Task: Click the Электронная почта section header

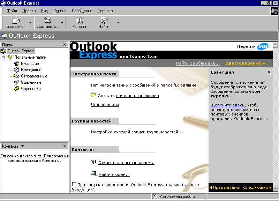Action: coord(94,74)
